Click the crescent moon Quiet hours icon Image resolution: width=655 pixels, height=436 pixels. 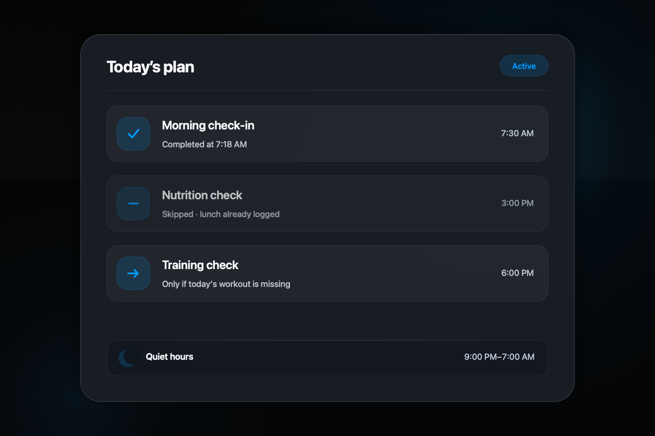tap(128, 358)
